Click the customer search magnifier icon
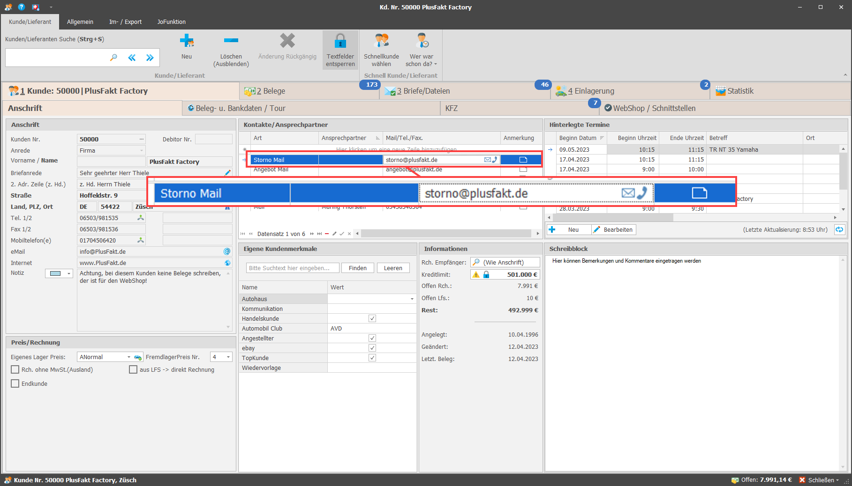Screen dimensions: 852x486 [x=113, y=58]
